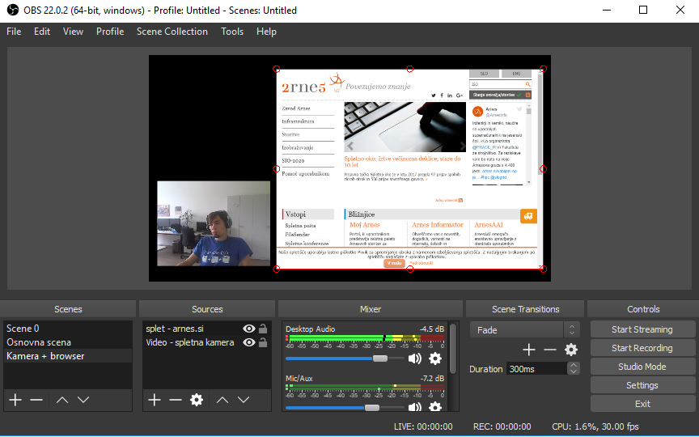The image size is (699, 437).
Task: Decrease Duration with down stepper arrow
Action: (x=574, y=372)
